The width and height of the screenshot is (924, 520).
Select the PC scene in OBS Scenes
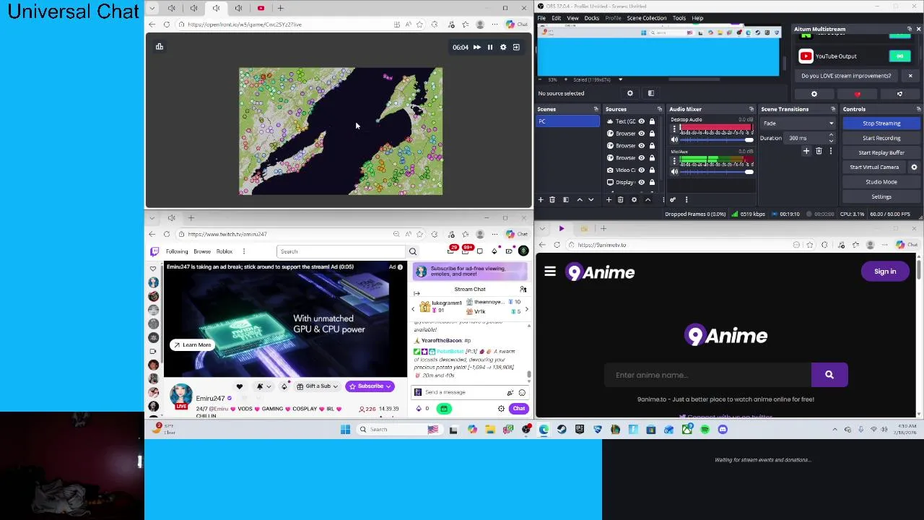(567, 121)
